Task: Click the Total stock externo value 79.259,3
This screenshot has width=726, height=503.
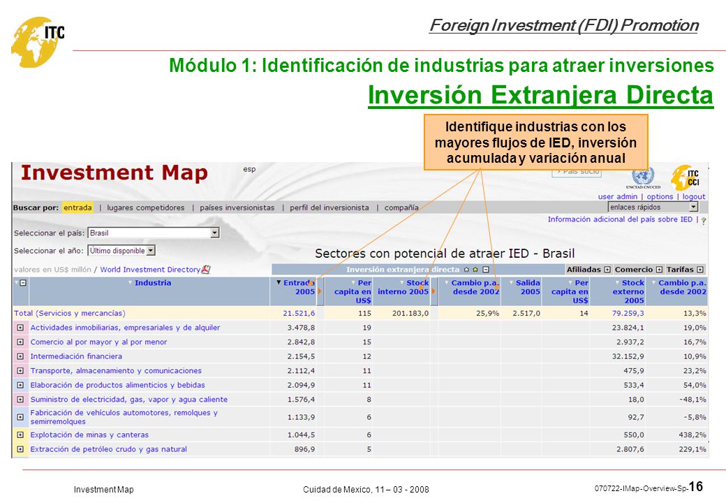Action: point(628,313)
